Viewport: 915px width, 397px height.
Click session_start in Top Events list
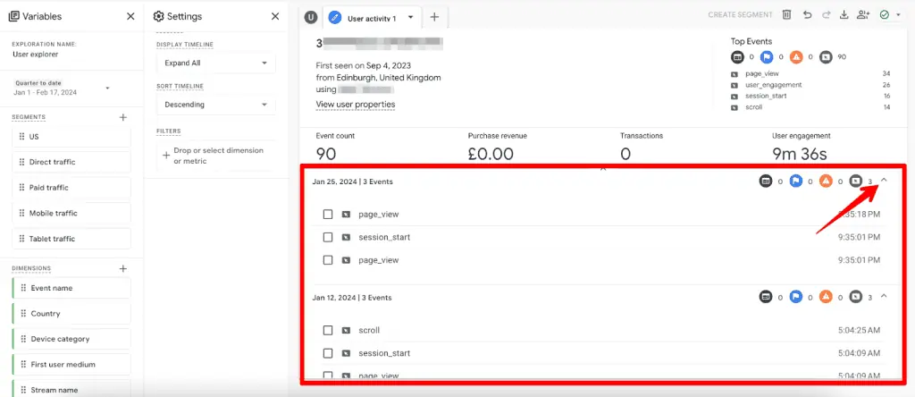tap(766, 97)
